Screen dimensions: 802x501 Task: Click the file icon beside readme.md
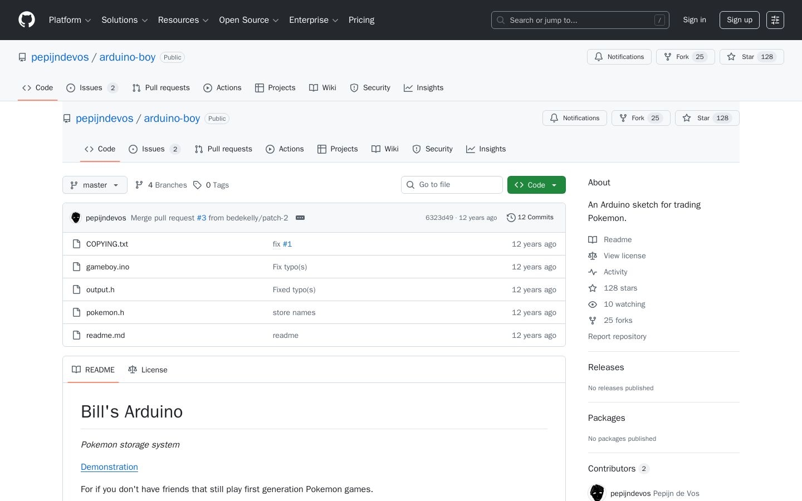tap(77, 335)
